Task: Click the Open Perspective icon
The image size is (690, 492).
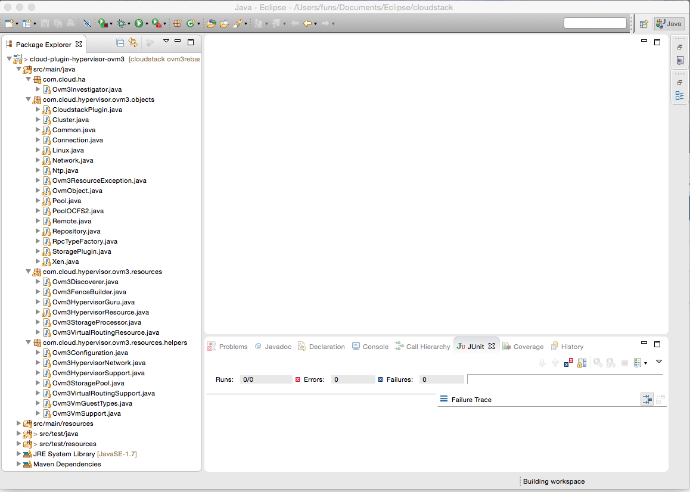Action: [x=644, y=24]
